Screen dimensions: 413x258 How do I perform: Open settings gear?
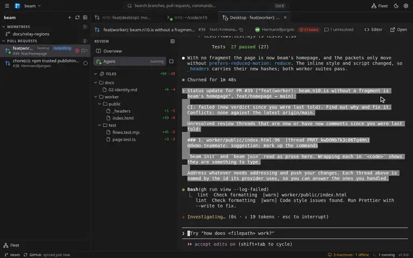click(406, 6)
